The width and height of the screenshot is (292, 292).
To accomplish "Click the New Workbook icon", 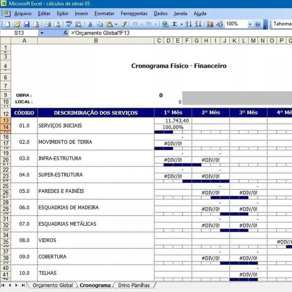I will tap(8, 24).
